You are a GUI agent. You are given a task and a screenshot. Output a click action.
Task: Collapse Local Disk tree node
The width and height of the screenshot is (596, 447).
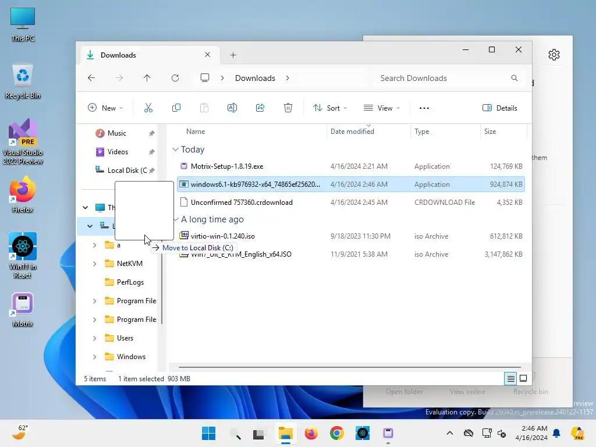tap(90, 226)
